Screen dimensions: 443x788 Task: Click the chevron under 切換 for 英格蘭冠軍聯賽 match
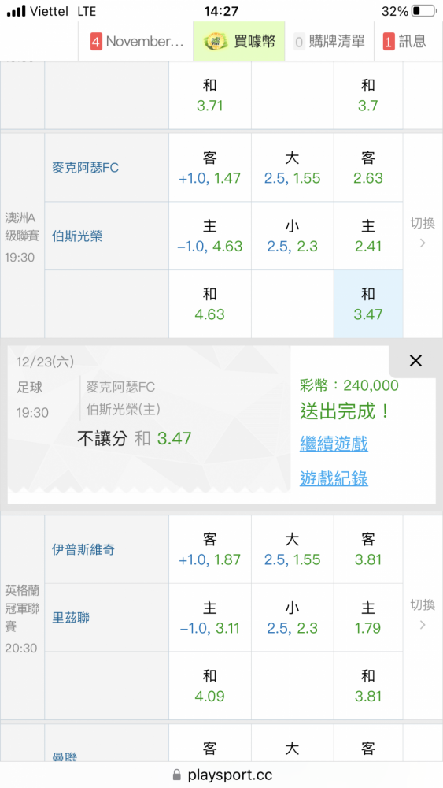(423, 625)
